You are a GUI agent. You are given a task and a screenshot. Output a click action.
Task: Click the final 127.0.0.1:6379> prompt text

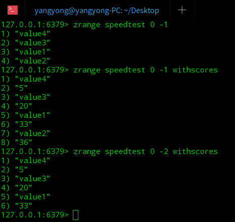35,215
